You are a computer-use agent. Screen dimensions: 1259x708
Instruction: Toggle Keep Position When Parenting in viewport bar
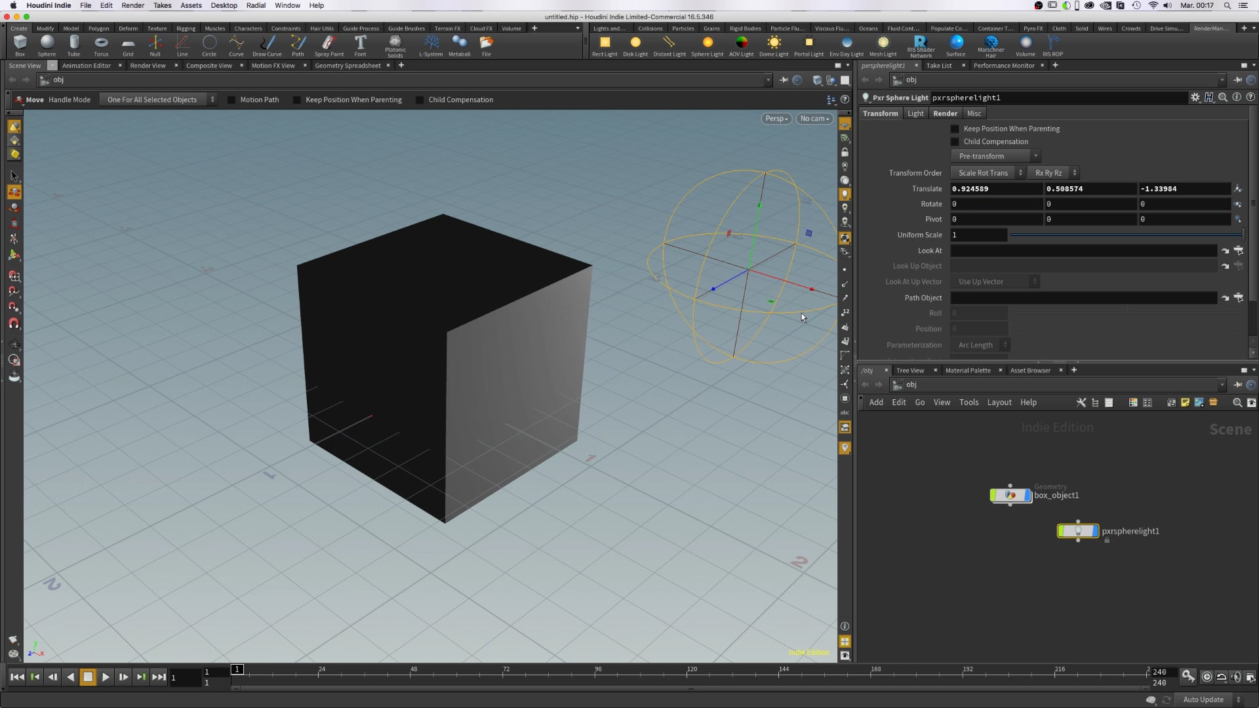coord(297,100)
